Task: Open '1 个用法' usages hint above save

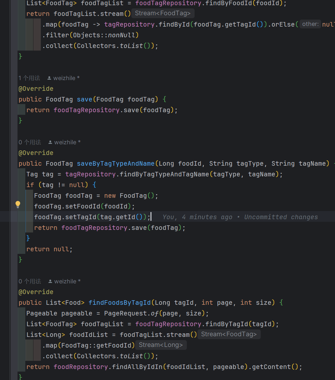Action: (29, 78)
